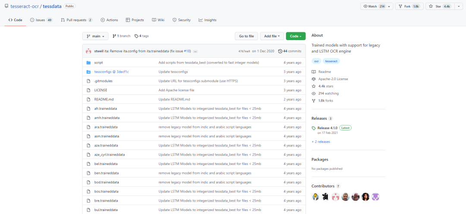Open Release 4.1.0 link
466x214 pixels.
click(327, 128)
